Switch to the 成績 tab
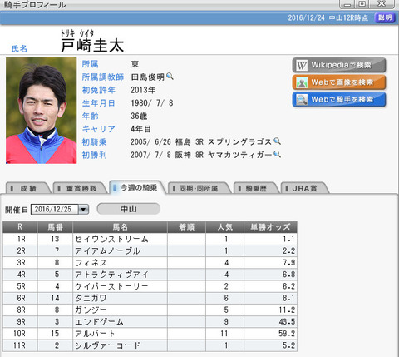The width and height of the screenshot is (399, 357). coord(27,188)
